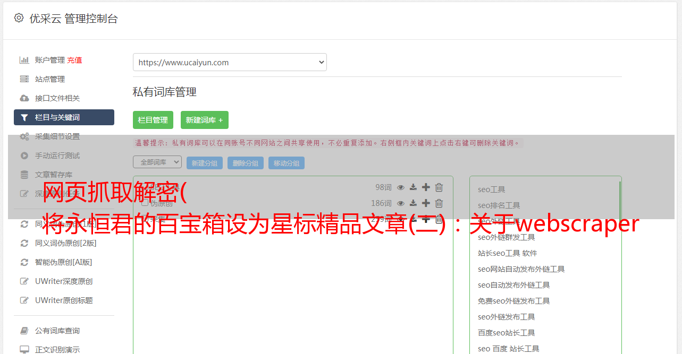The image size is (682, 354).
Task: Open 正文识别演示 in the sidebar
Action: [x=57, y=350]
